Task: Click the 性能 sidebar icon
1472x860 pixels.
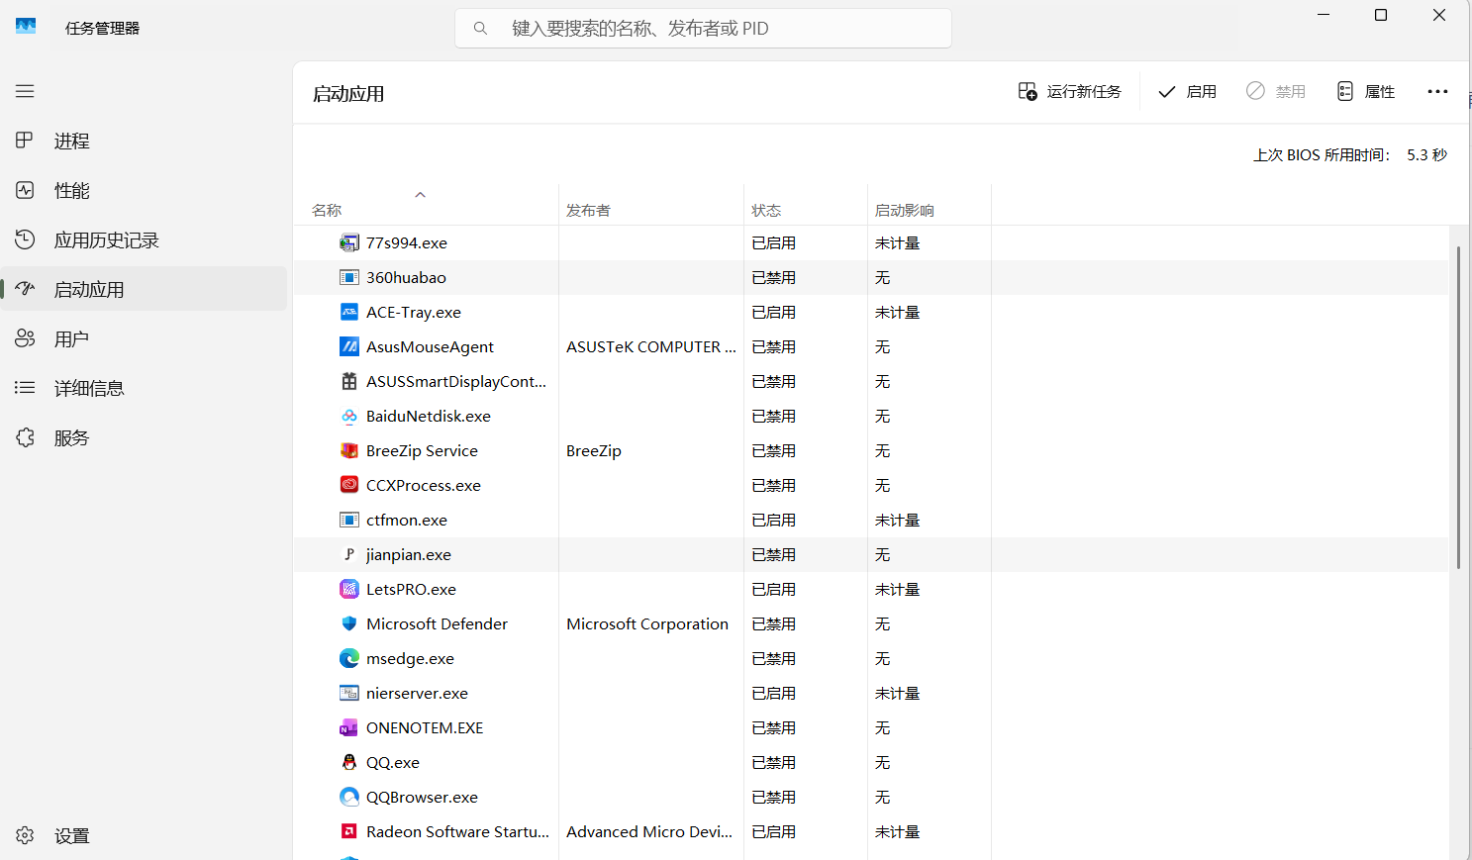Action: [x=25, y=190]
